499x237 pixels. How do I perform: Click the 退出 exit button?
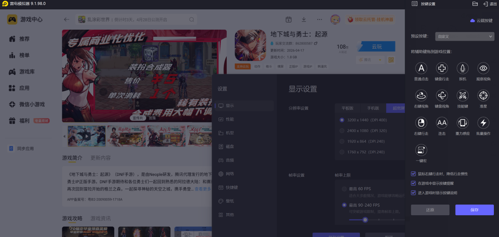point(490,4)
